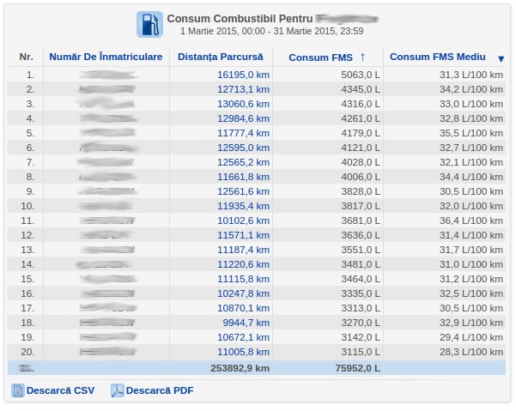Click the report date range text
The image size is (516, 411).
(272, 31)
